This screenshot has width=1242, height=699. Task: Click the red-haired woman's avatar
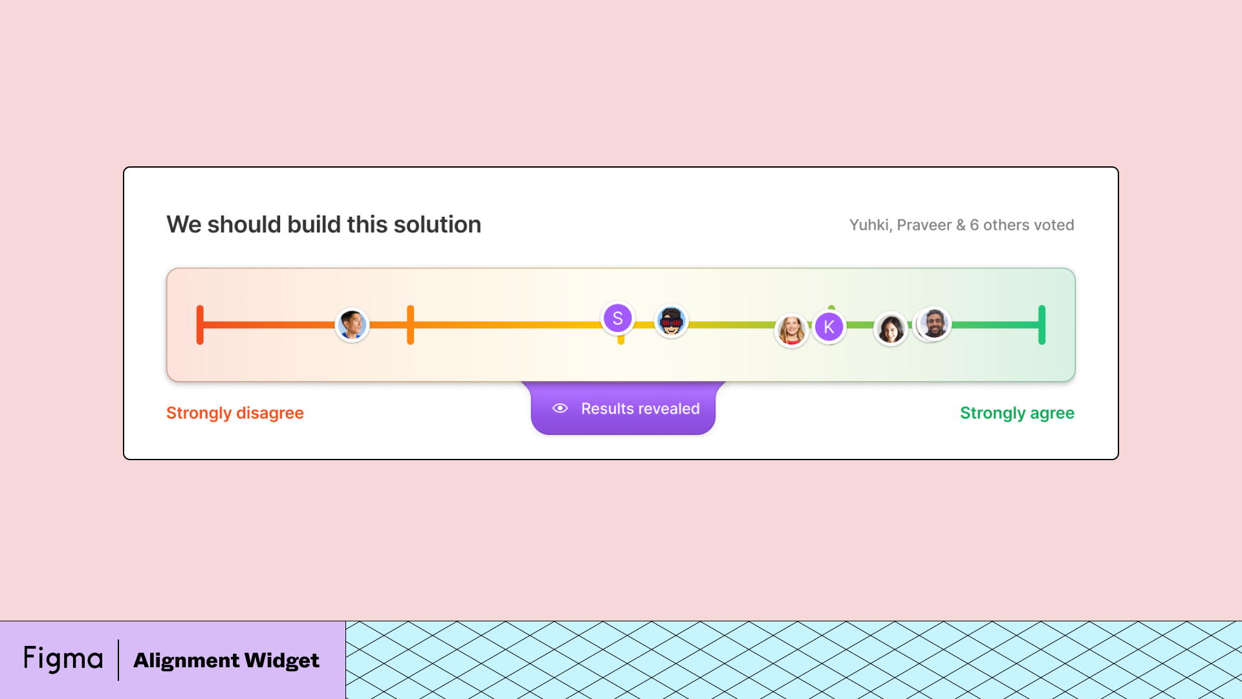pos(791,330)
